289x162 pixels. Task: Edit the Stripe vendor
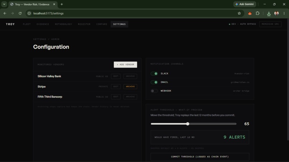click(116, 87)
